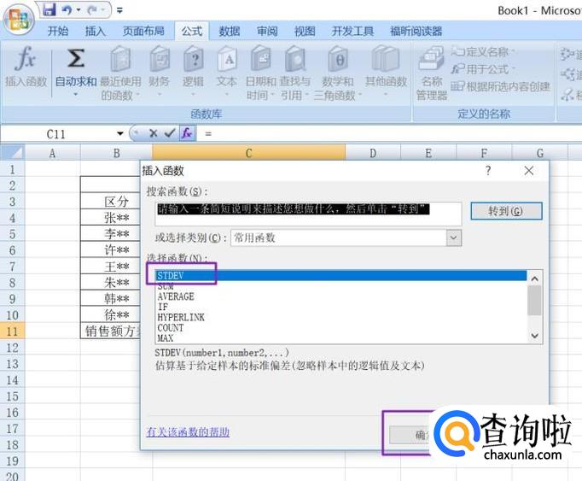Click cell containing 区分
The height and width of the screenshot is (481, 582).
click(x=117, y=201)
